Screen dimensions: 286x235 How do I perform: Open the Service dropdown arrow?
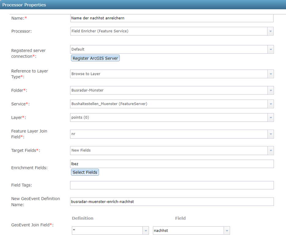pos(271,104)
